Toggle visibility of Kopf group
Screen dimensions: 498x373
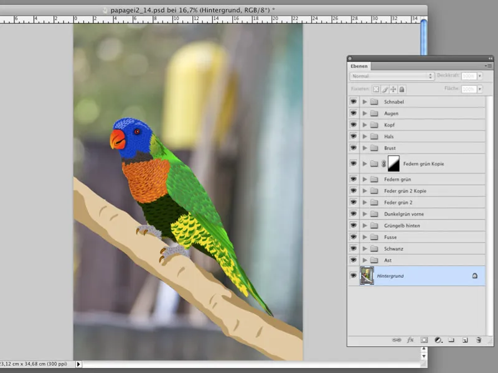click(x=354, y=125)
